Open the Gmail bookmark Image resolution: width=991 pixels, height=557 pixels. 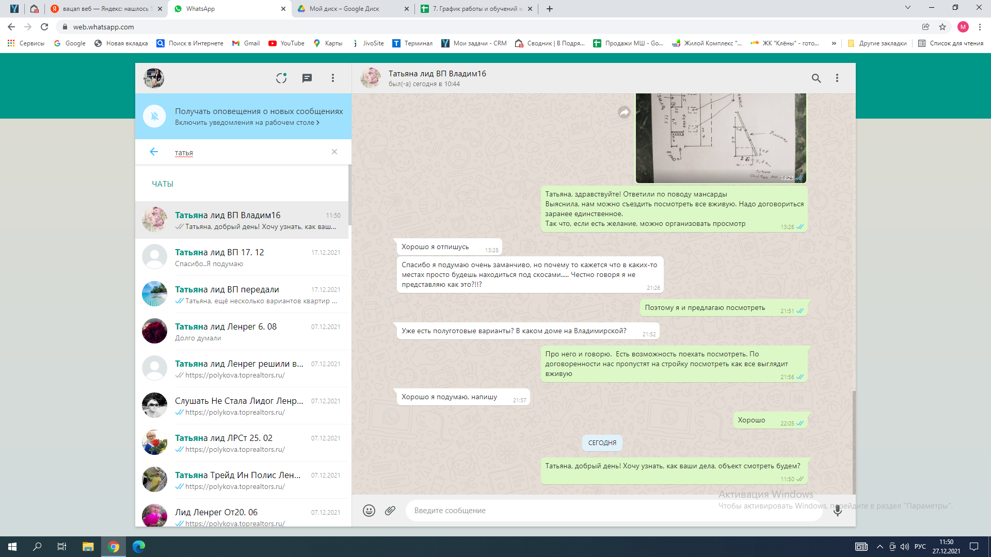tap(246, 43)
